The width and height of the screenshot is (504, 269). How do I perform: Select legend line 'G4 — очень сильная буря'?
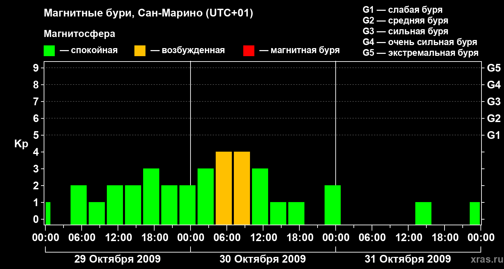(420, 42)
